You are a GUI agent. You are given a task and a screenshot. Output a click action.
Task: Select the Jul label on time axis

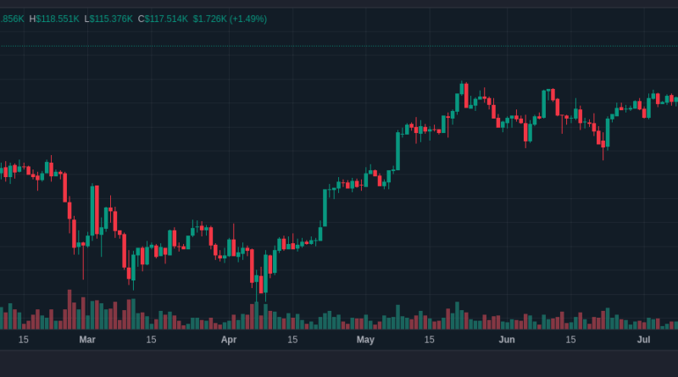pos(644,340)
